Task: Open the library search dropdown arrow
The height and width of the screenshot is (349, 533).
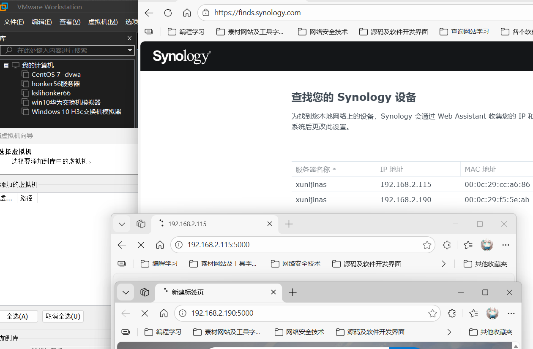Action: tap(130, 50)
